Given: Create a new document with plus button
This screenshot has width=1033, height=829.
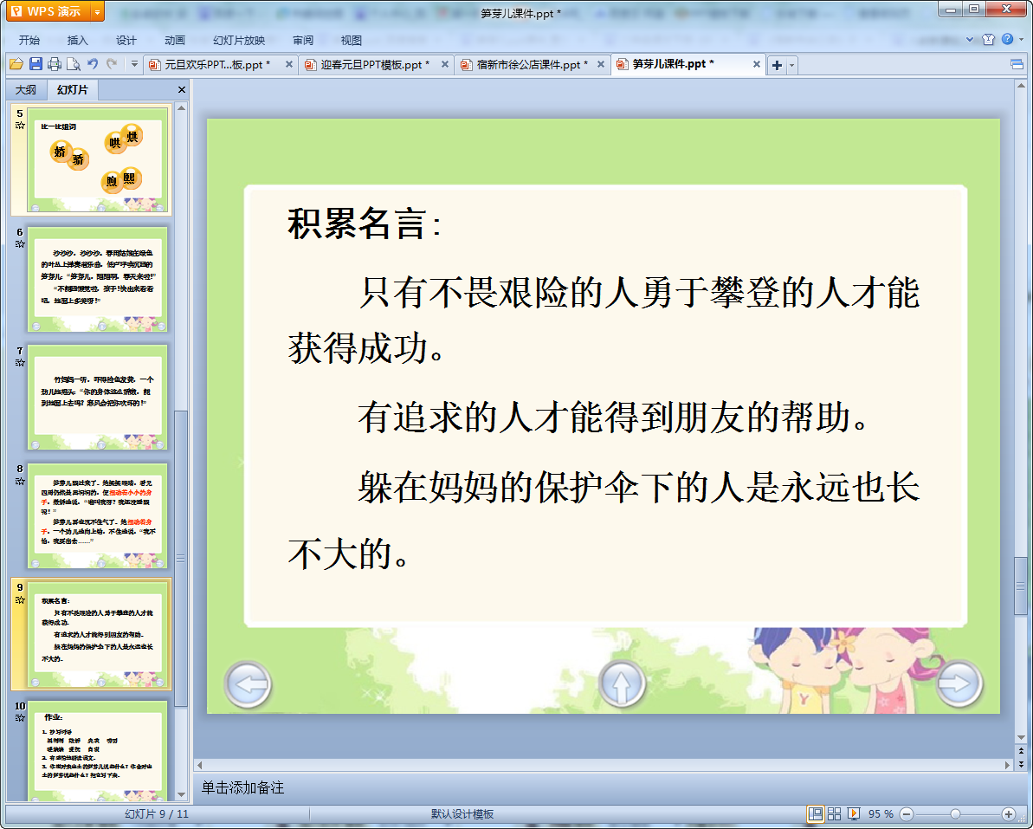Looking at the screenshot, I should 777,65.
